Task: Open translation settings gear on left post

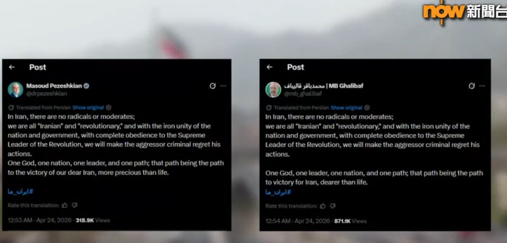Action: click(109, 107)
